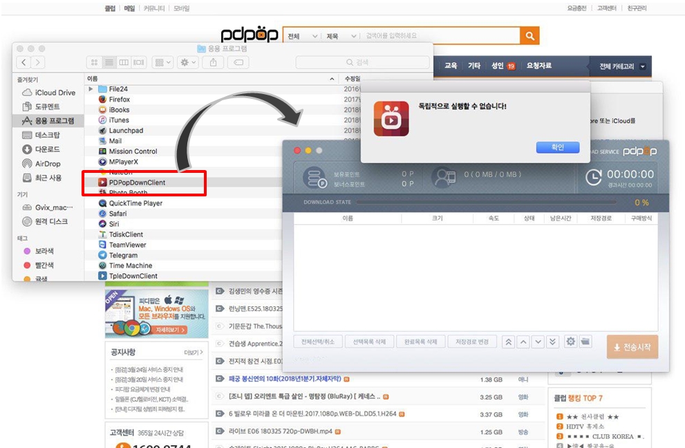Switch Finder to icon view

point(94,62)
